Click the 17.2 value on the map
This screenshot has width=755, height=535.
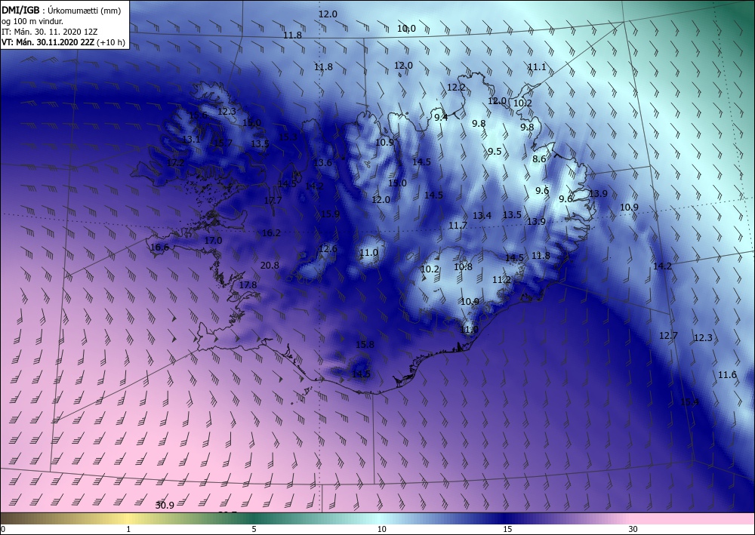pyautogui.click(x=175, y=163)
